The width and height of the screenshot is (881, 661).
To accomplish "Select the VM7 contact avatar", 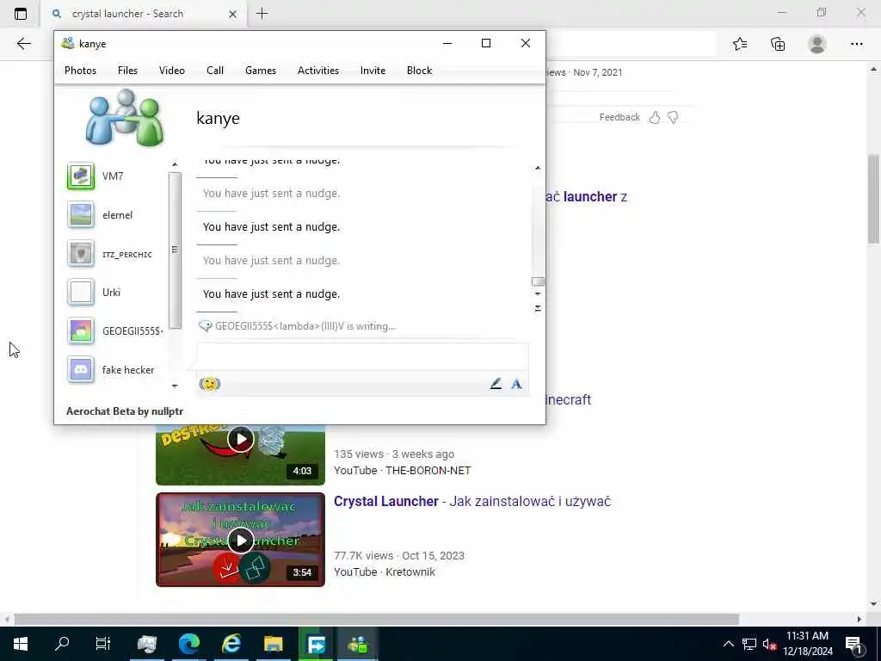I will 81,176.
